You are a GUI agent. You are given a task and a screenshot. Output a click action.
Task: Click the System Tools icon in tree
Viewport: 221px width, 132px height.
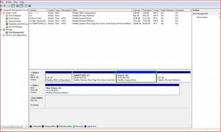pos(4,13)
